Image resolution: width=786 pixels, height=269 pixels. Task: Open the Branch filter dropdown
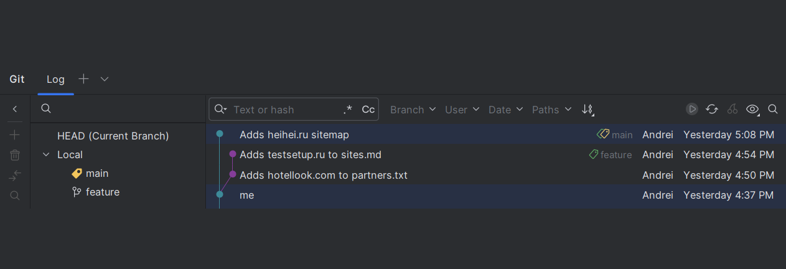click(413, 110)
